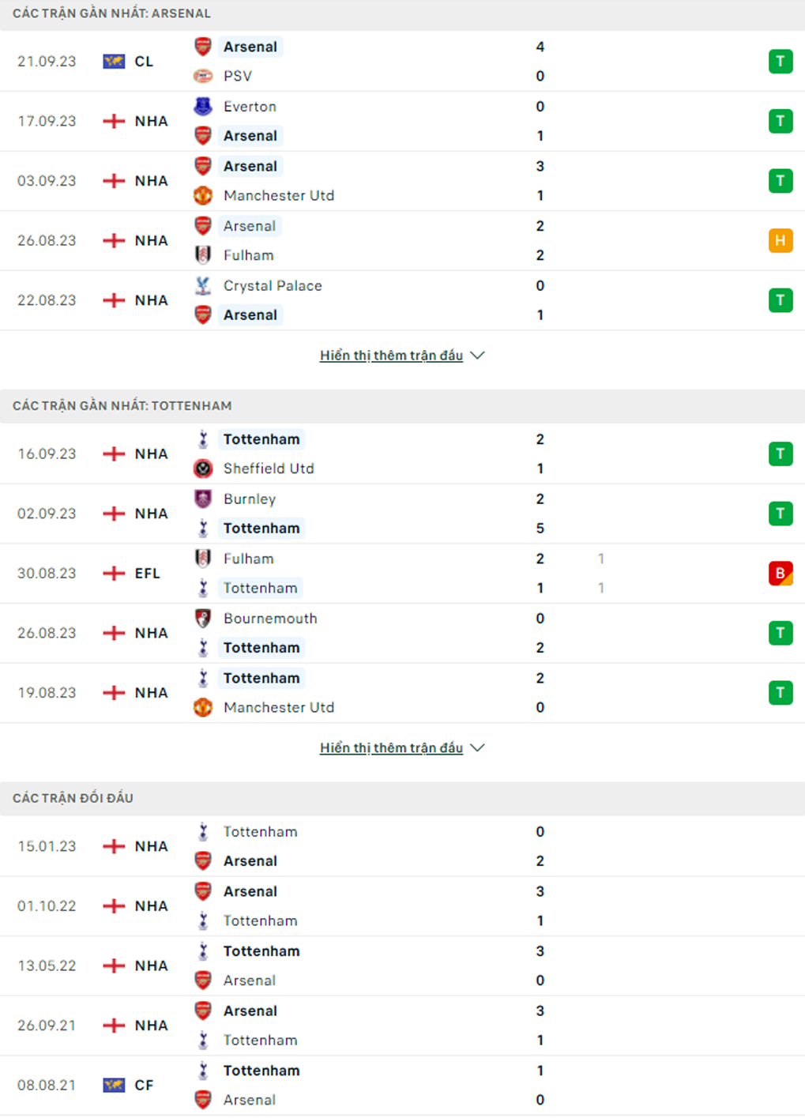Expand more Arsenal matches with chevron
The width and height of the screenshot is (805, 1118).
pos(477,356)
